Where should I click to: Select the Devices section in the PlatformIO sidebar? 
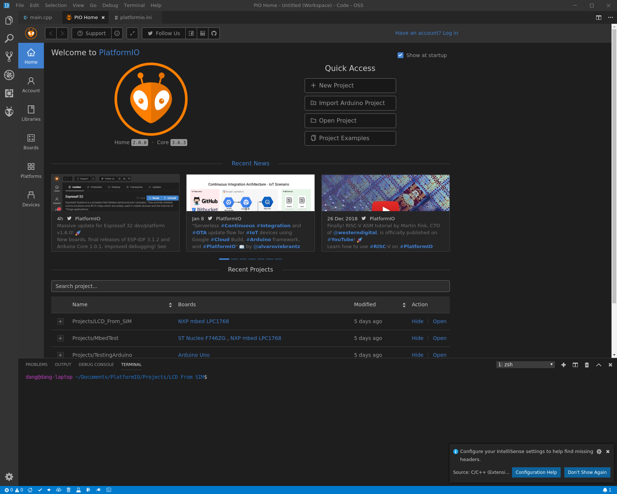[31, 199]
